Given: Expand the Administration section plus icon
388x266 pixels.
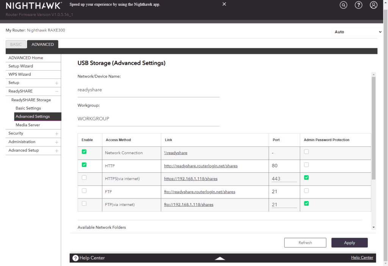Looking at the screenshot, I should pyautogui.click(x=56, y=142).
